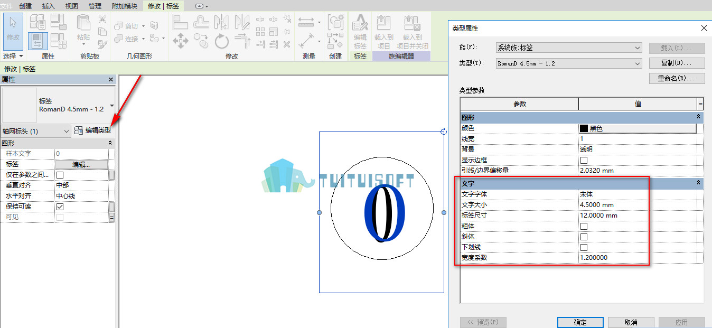The width and height of the screenshot is (712, 328).
Task: Click the 载入到项目 load into project icon
Action: coord(384,31)
